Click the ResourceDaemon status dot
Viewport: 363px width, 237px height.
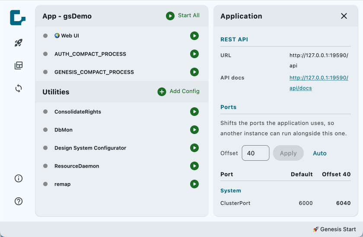click(x=45, y=166)
